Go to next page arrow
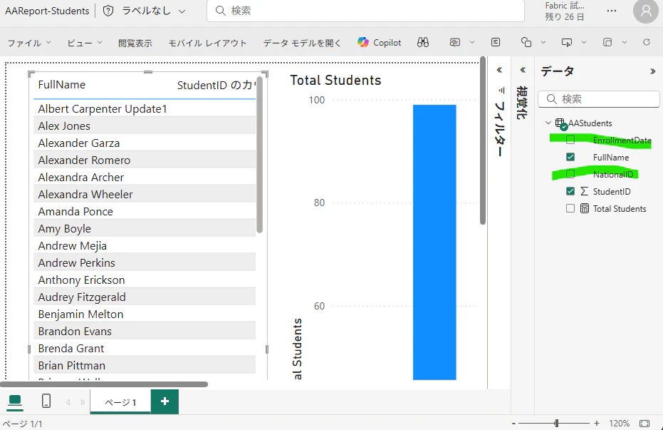Screen dimensions: 663x430 [83, 402]
